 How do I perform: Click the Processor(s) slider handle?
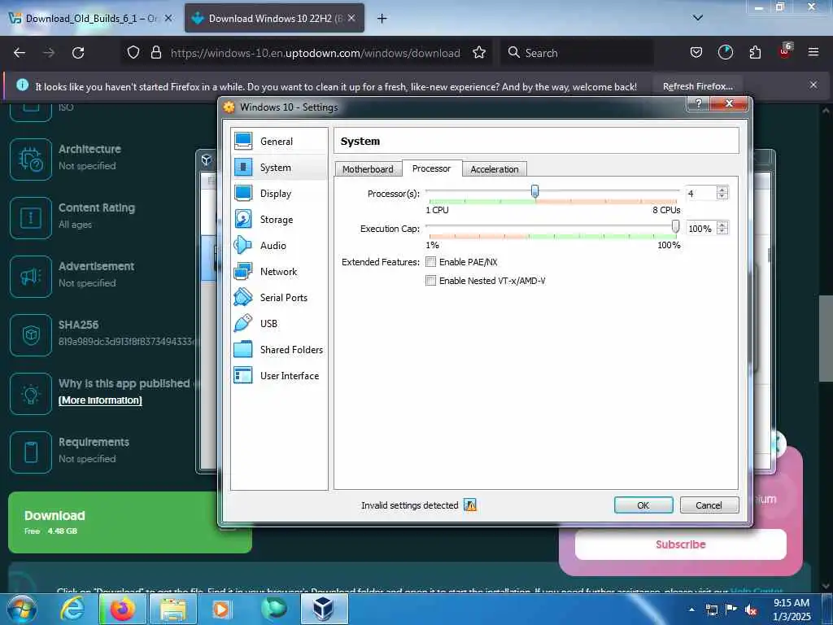coord(535,191)
